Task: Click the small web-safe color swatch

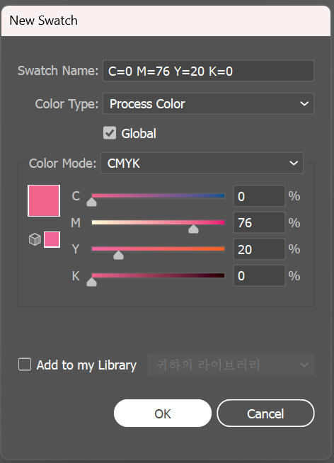Action: click(52, 239)
